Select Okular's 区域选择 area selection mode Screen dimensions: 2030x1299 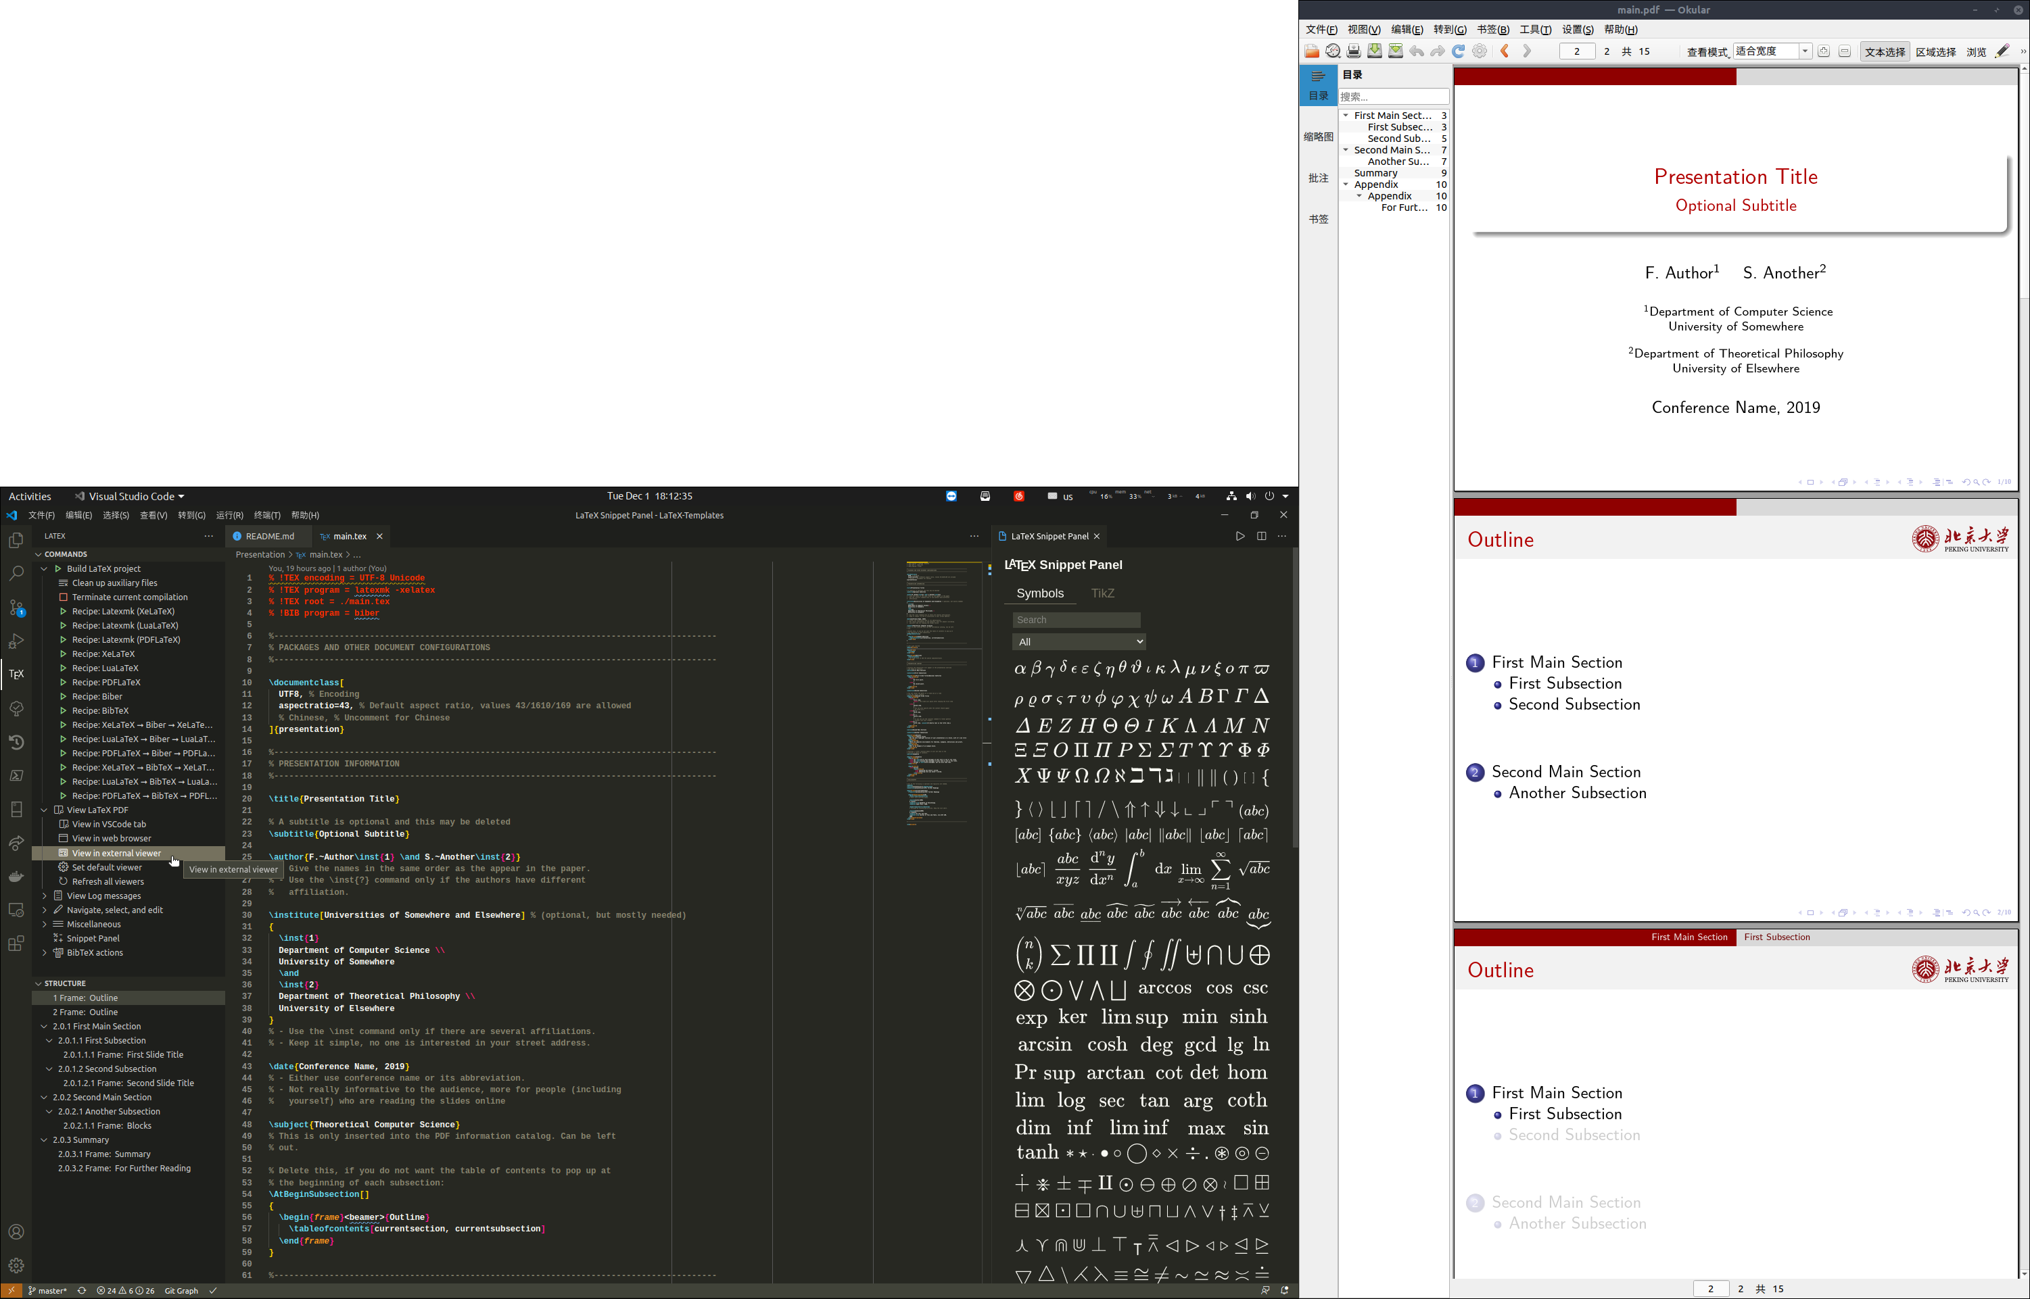tap(1935, 51)
